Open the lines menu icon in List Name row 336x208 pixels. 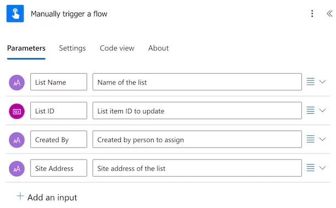(311, 81)
